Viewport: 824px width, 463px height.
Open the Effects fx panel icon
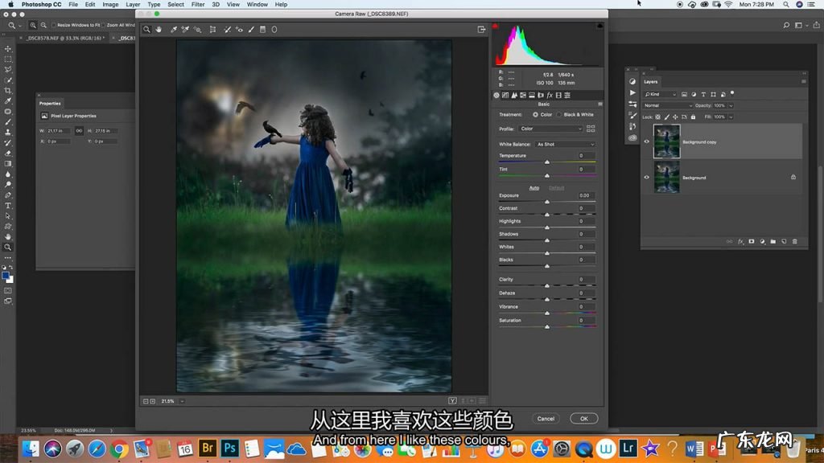[x=550, y=95]
